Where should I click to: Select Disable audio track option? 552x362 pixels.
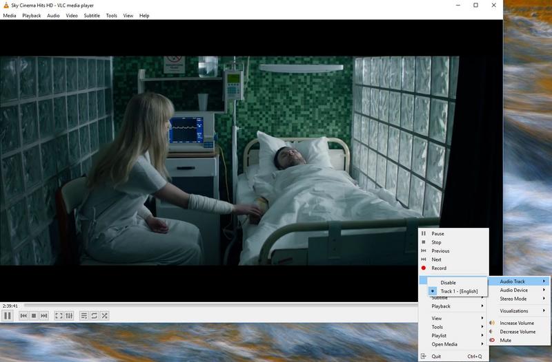coord(457,283)
